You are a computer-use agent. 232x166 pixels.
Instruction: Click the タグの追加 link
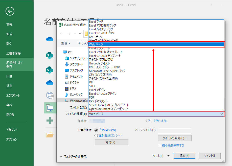click(160, 121)
